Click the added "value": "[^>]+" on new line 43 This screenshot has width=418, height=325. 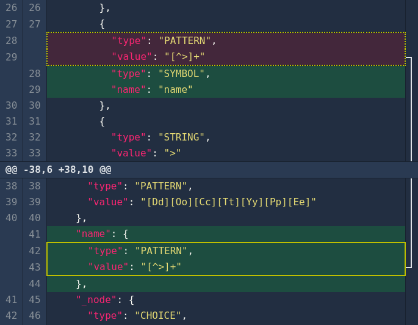point(226,267)
